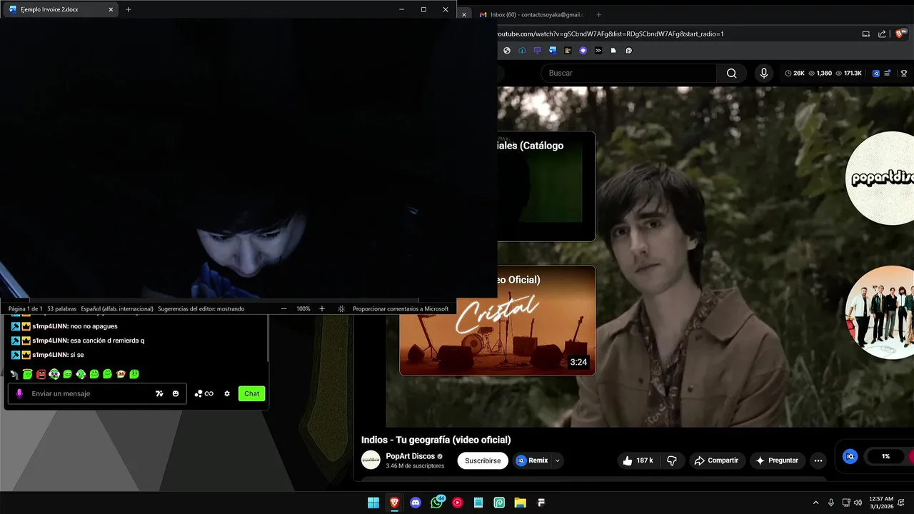Click 53 palabras word count in status bar

[61, 309]
